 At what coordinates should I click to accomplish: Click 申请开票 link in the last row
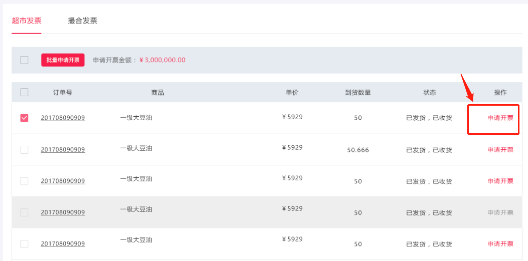pyautogui.click(x=500, y=244)
